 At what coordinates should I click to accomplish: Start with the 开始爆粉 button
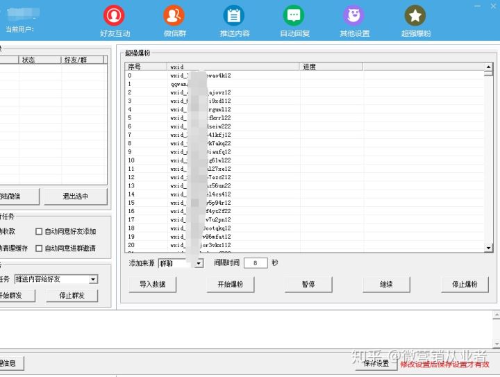point(230,285)
